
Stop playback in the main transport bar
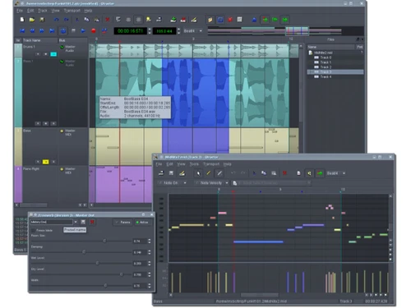point(73,31)
